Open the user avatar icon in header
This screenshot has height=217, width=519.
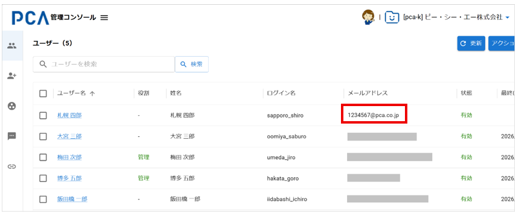tap(368, 17)
